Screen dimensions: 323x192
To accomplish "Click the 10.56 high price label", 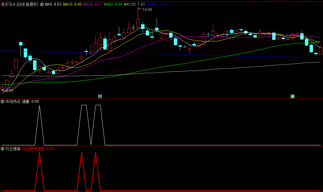I will 147,10.
